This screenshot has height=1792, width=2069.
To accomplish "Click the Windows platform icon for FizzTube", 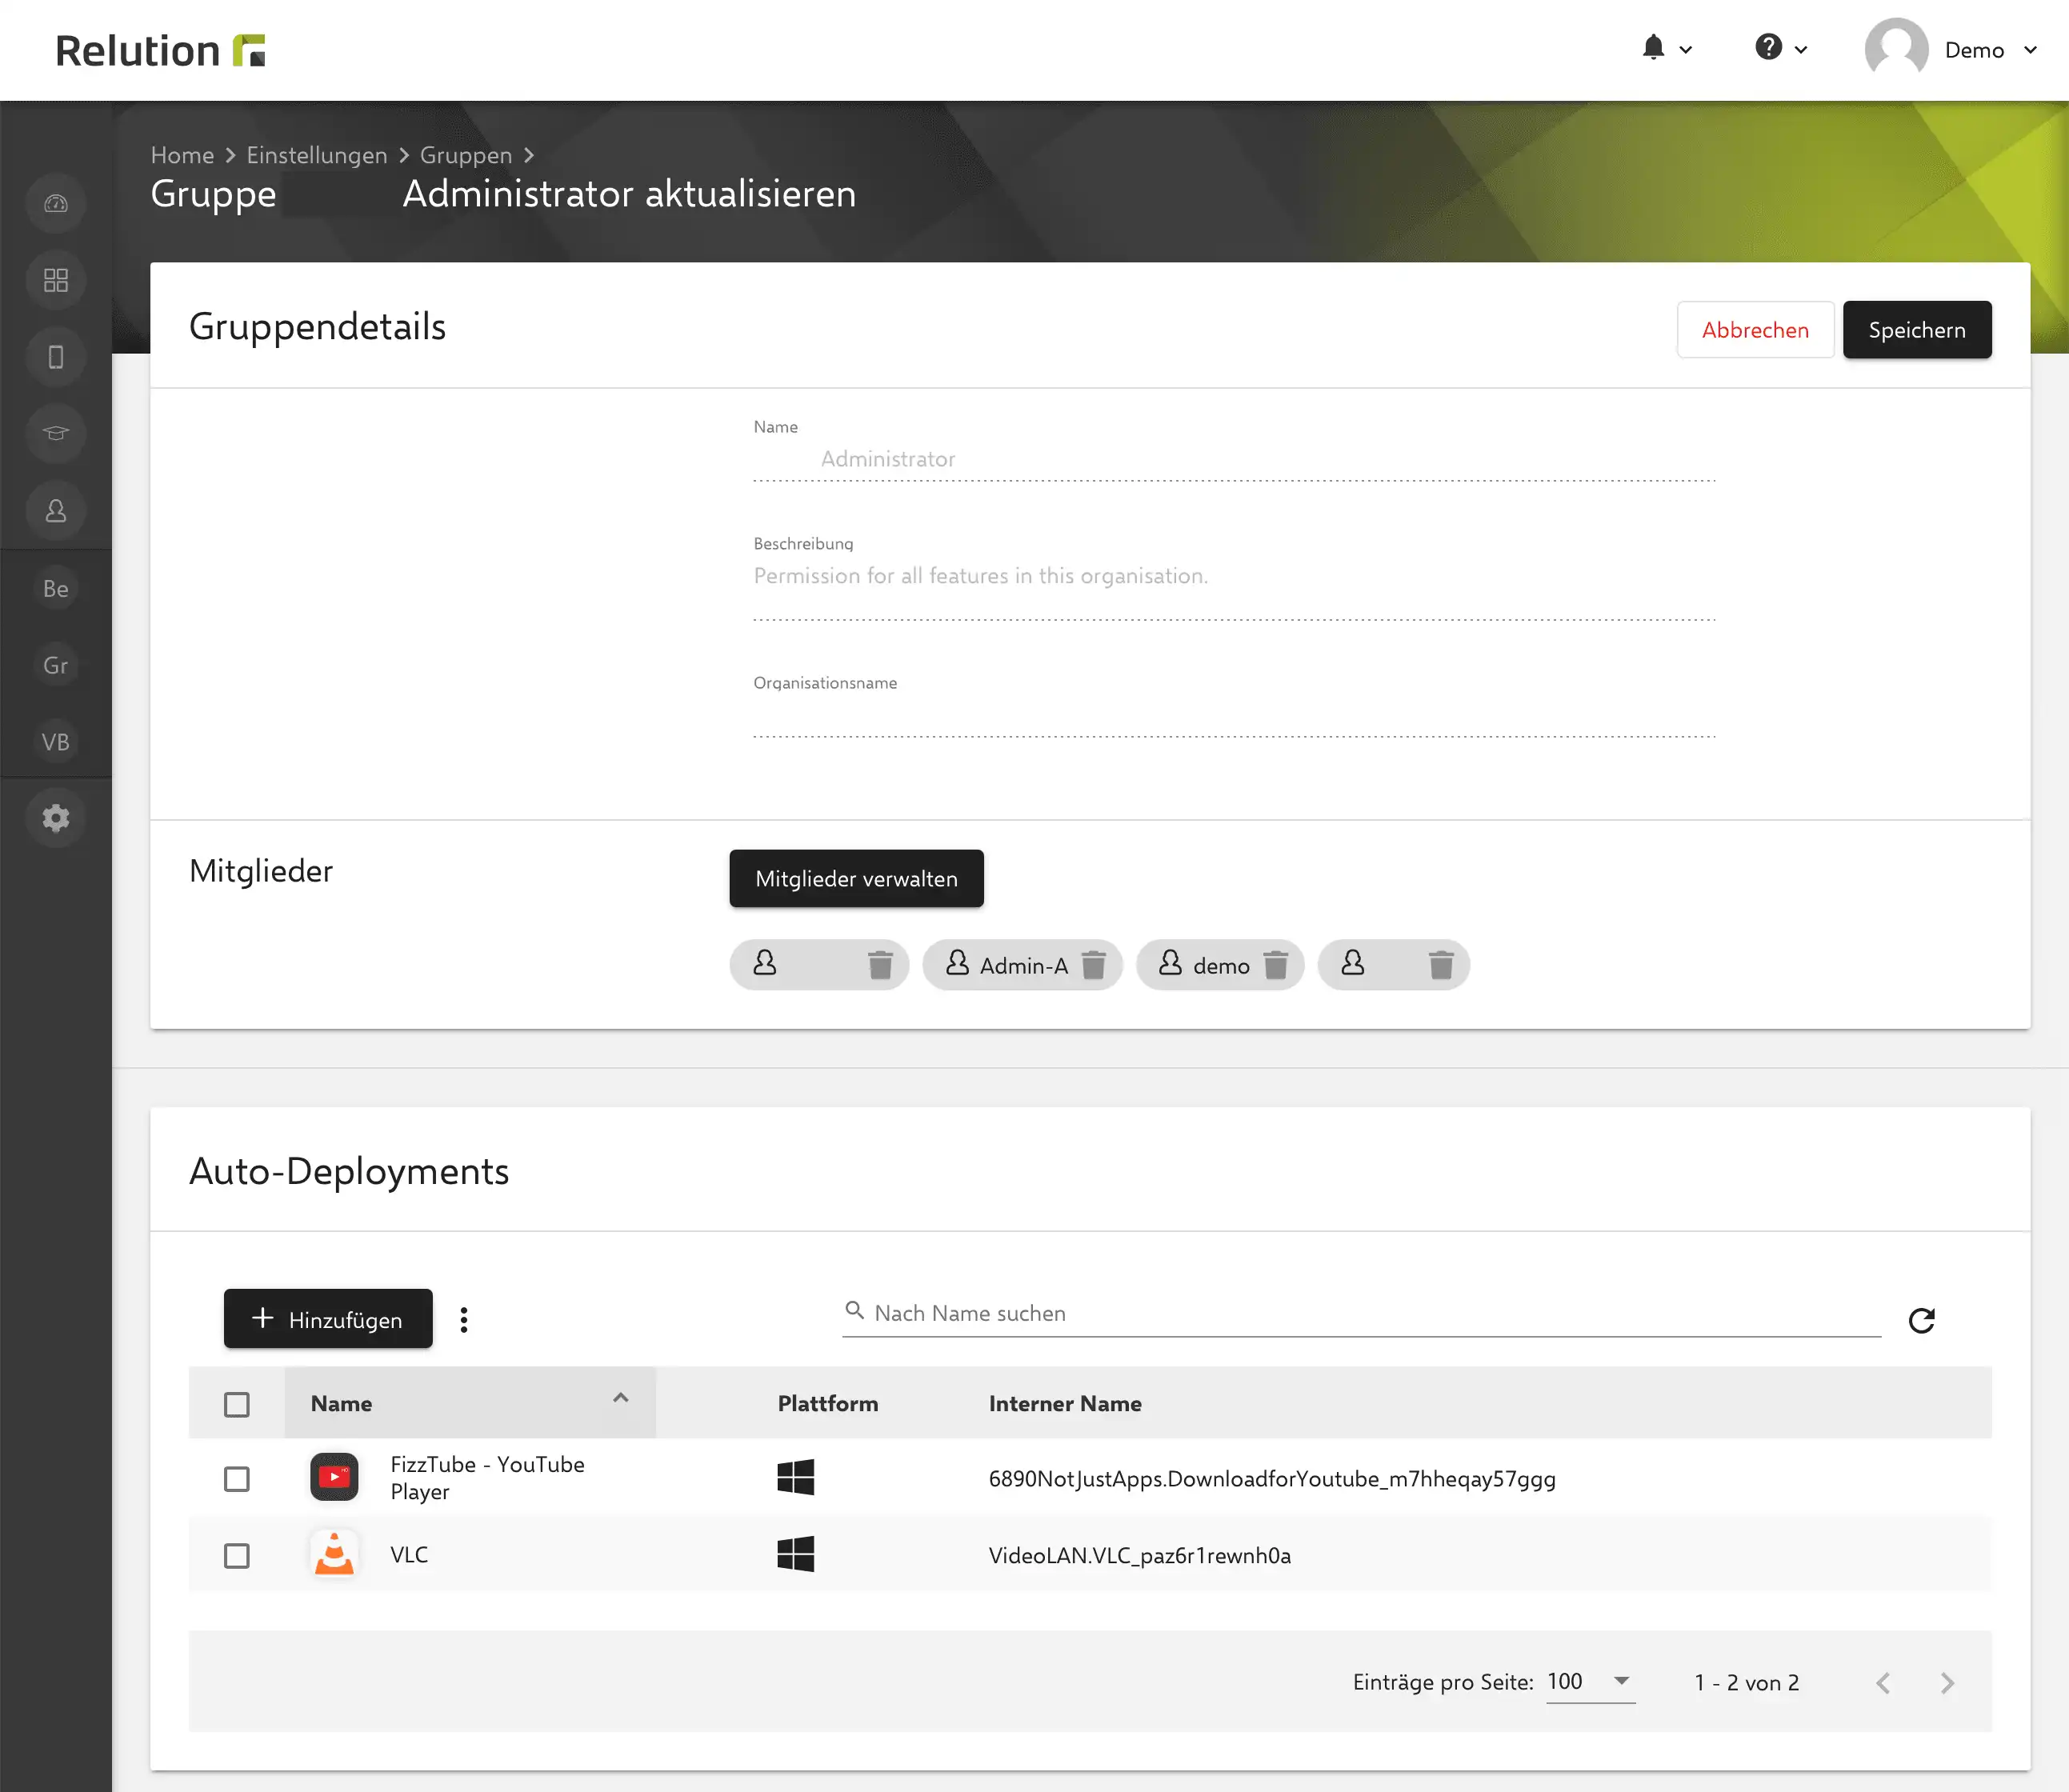I will click(x=796, y=1477).
